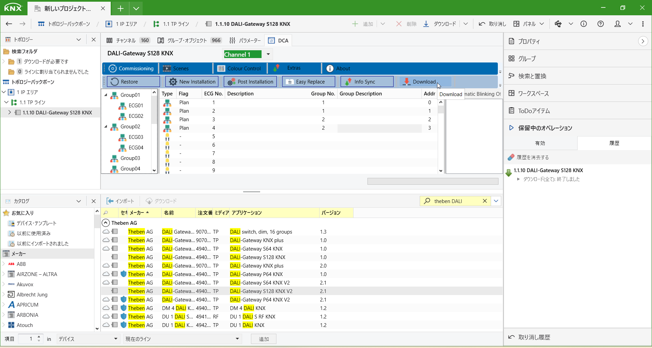The width and height of the screenshot is (652, 348).
Task: Click the add (追加) plus icon
Action: [355, 24]
